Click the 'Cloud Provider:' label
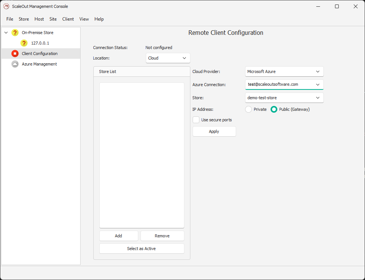Screen dimensions: 365x280 [206, 71]
